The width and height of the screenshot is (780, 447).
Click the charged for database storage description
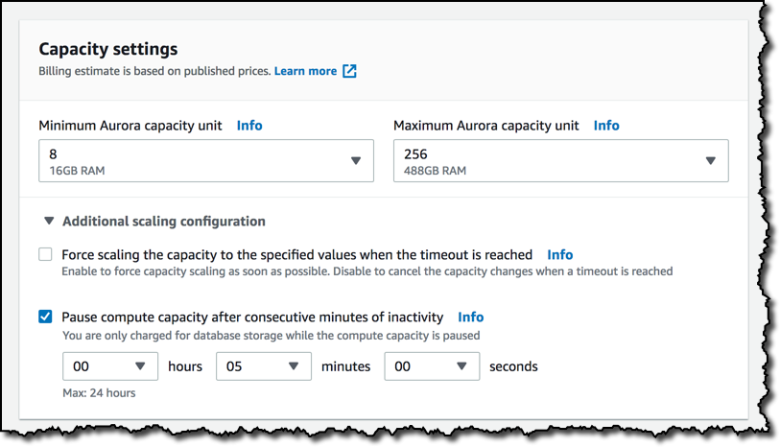pyautogui.click(x=272, y=336)
